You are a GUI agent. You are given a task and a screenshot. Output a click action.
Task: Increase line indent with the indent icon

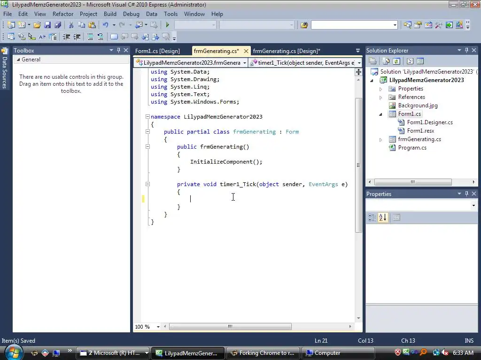77,37
